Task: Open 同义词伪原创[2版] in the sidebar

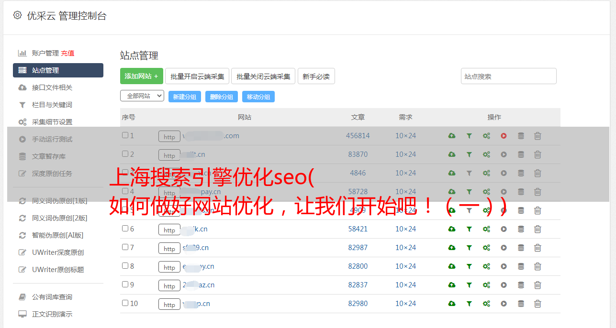Action: point(59,218)
